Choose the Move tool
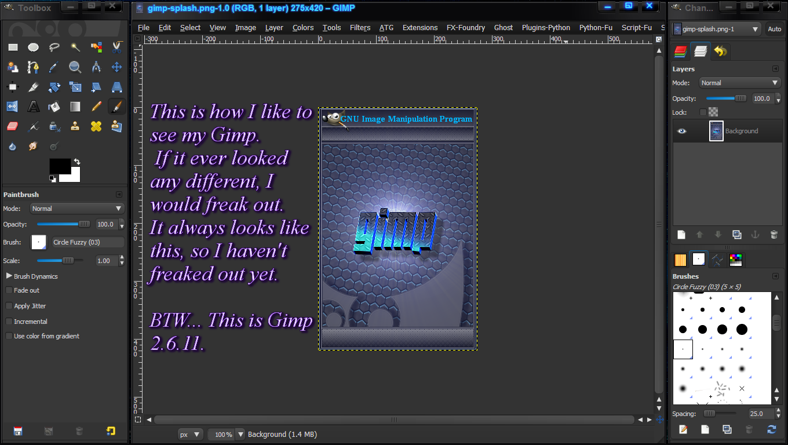Screen dimensions: 788x445 [117, 67]
